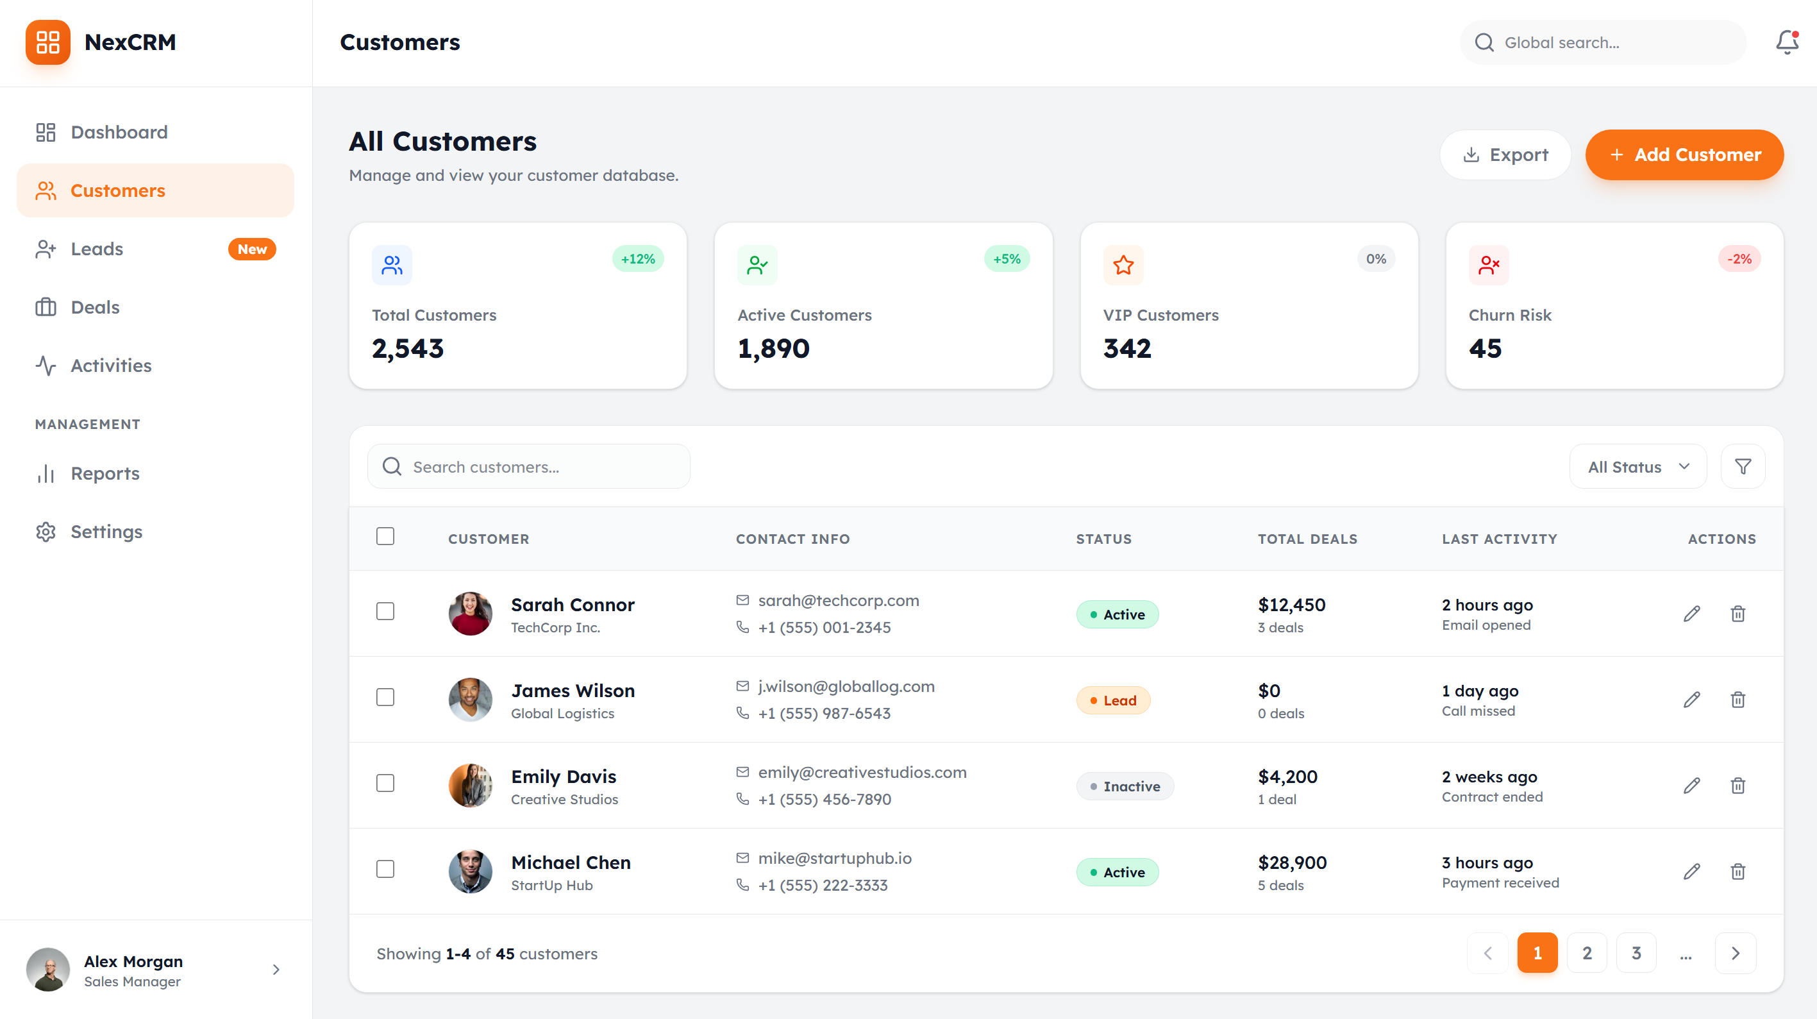The width and height of the screenshot is (1817, 1019).
Task: Export the customer list
Action: [1505, 155]
